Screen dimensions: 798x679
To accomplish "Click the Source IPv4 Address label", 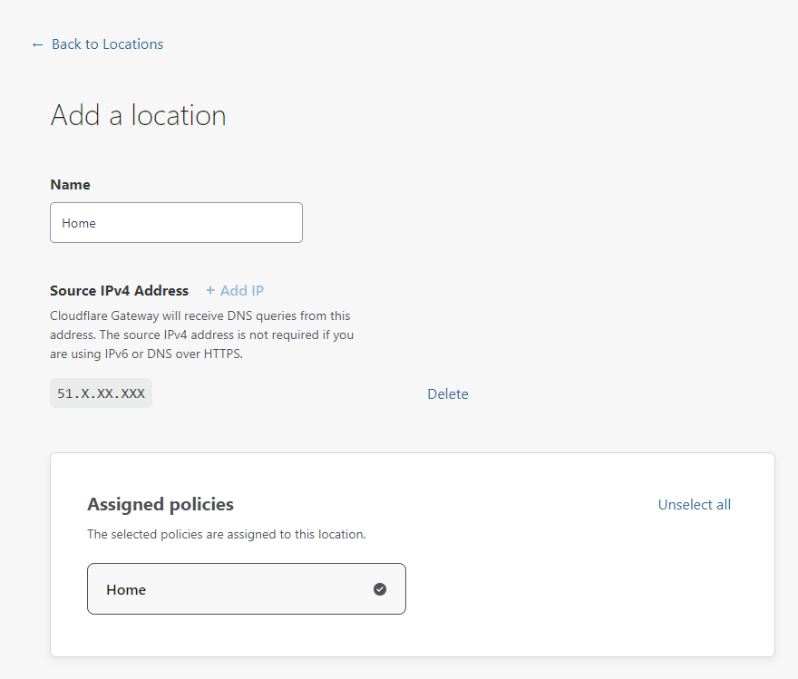I will (x=119, y=291).
